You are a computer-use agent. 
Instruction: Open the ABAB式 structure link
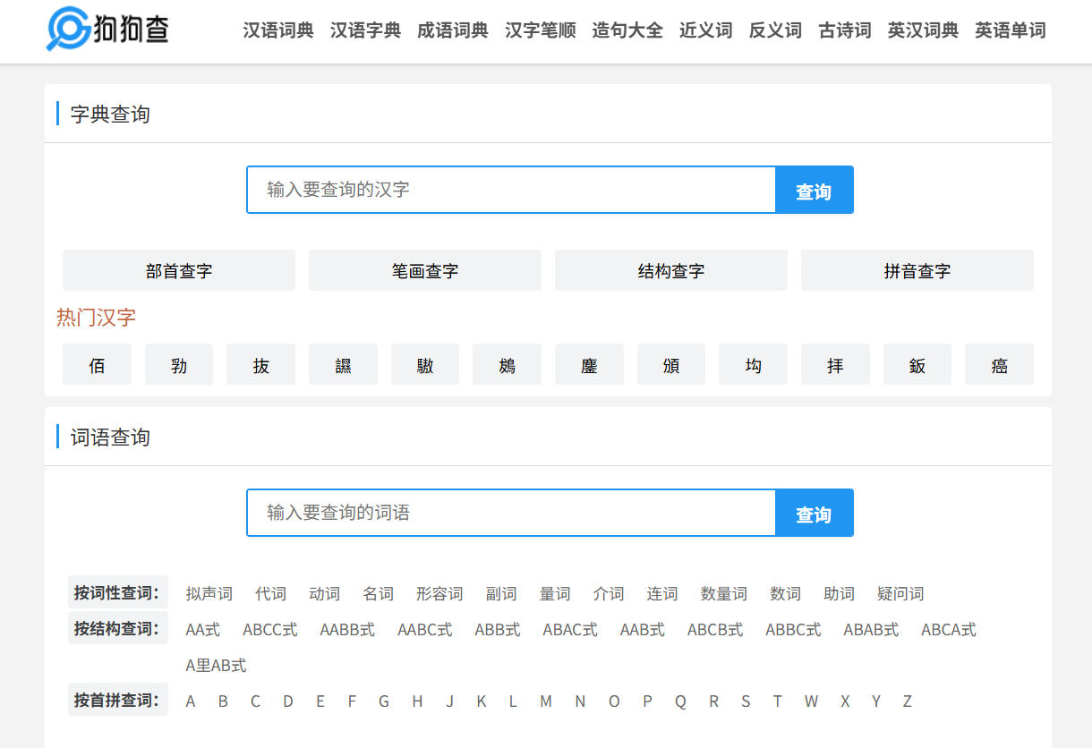point(871,629)
